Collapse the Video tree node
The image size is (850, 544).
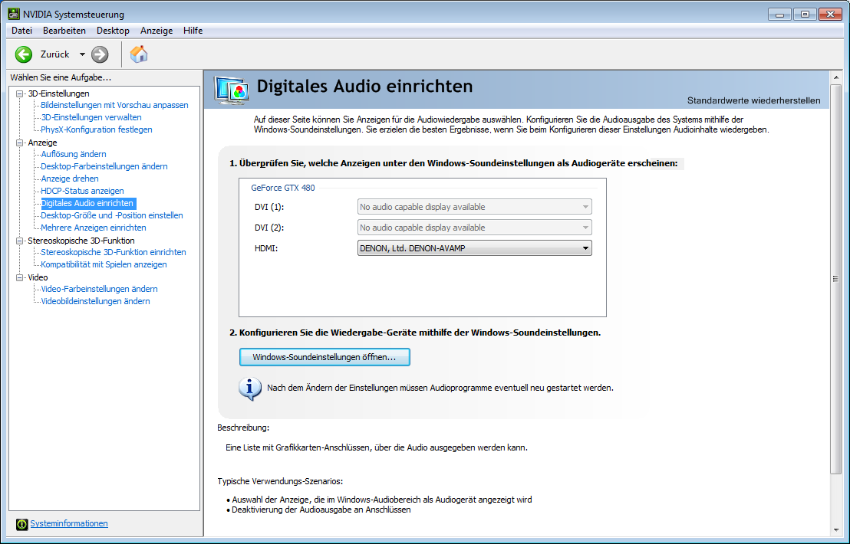(19, 277)
